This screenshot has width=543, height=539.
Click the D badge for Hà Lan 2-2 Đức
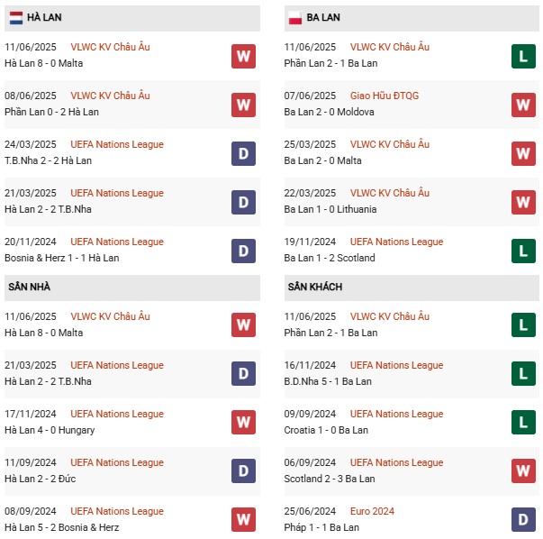point(243,471)
